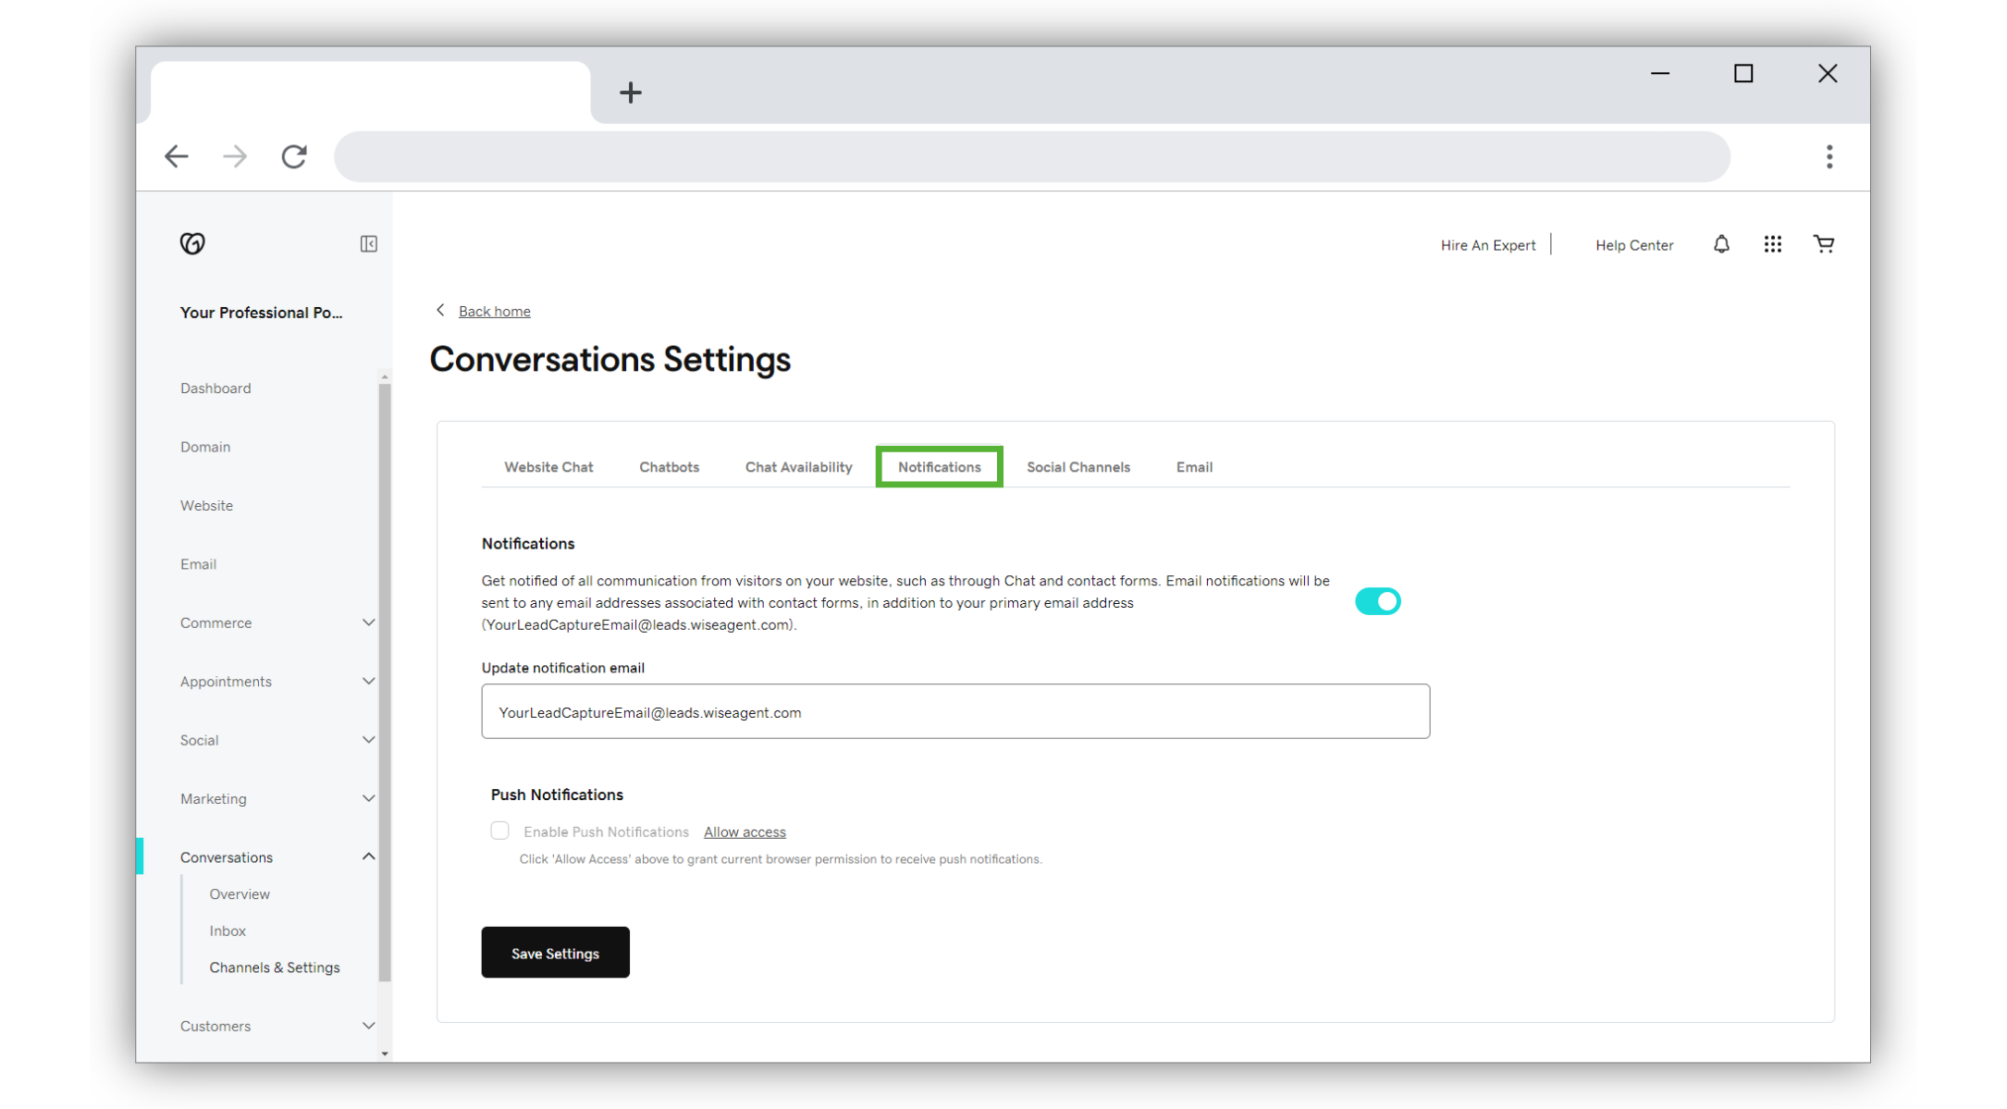Expand the Customers menu
2007x1109 pixels.
(368, 1026)
